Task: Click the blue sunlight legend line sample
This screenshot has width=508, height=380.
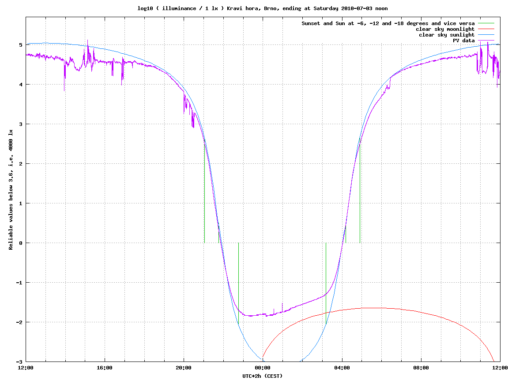Action: click(x=486, y=35)
